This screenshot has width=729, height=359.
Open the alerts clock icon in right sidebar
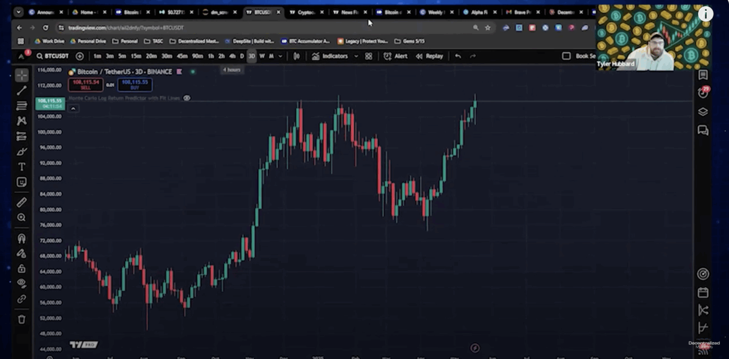click(703, 93)
